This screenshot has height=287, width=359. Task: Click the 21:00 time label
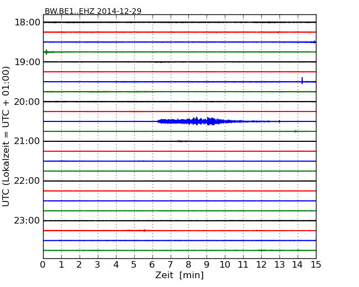[x=27, y=141]
